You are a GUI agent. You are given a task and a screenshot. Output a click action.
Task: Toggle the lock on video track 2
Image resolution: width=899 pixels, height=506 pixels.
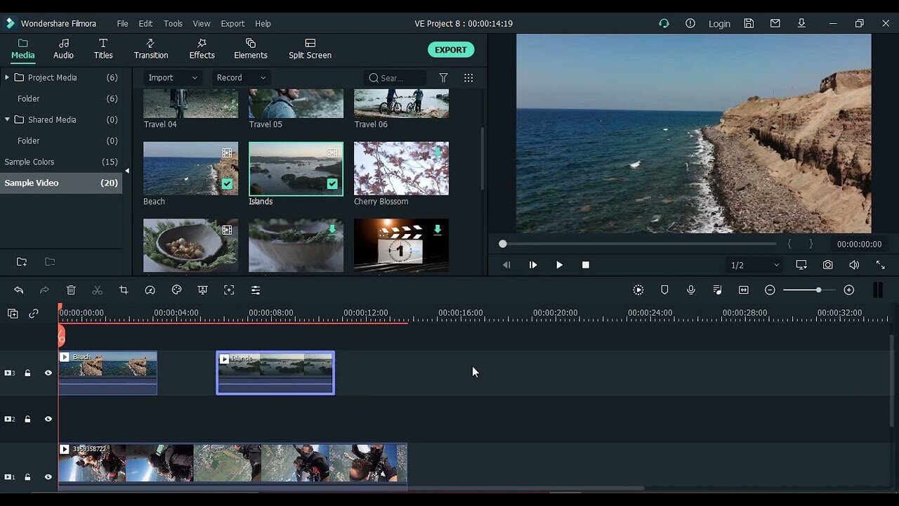pyautogui.click(x=27, y=419)
